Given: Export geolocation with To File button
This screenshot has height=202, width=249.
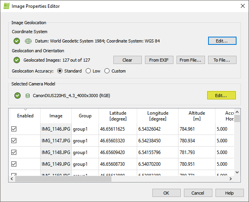Looking at the screenshot, I should [222, 60].
